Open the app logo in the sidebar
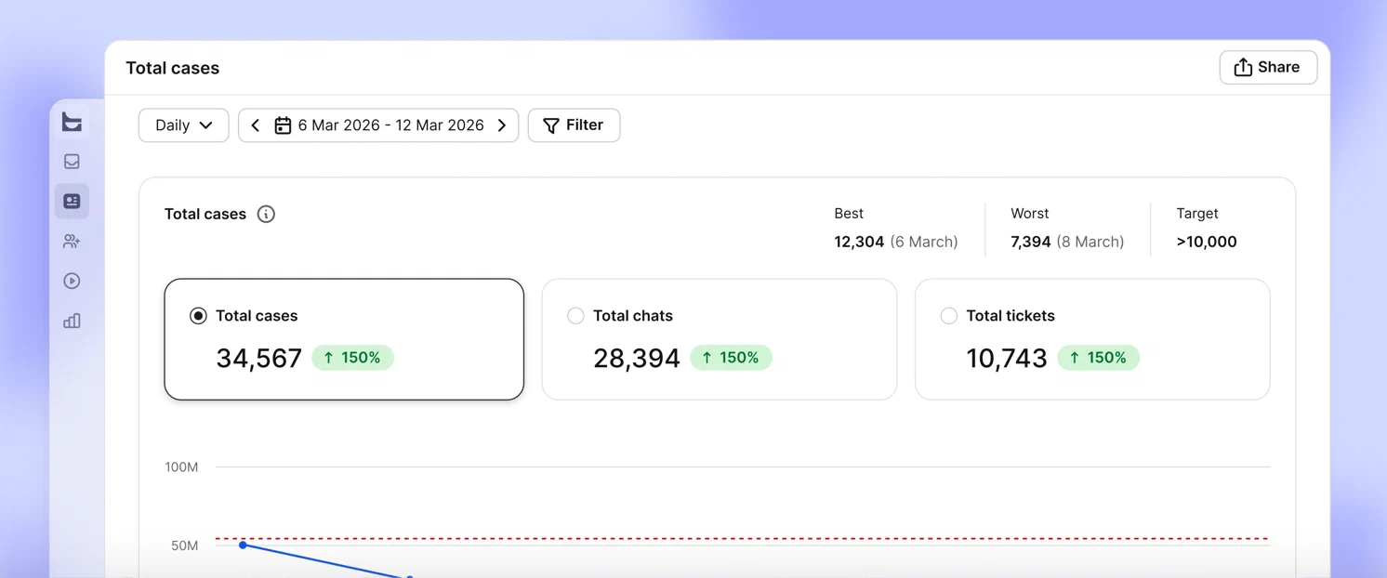 click(x=72, y=122)
